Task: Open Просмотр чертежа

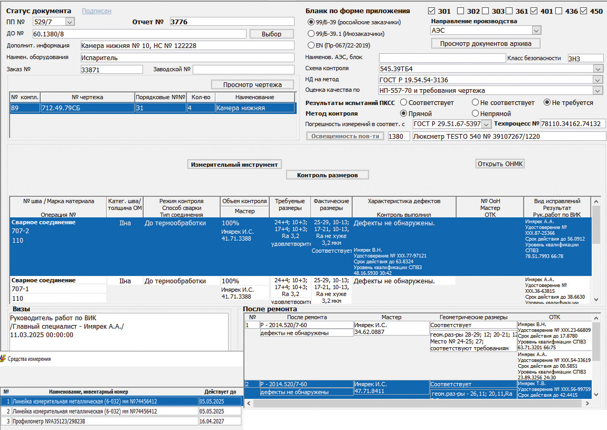Action: coord(252,84)
